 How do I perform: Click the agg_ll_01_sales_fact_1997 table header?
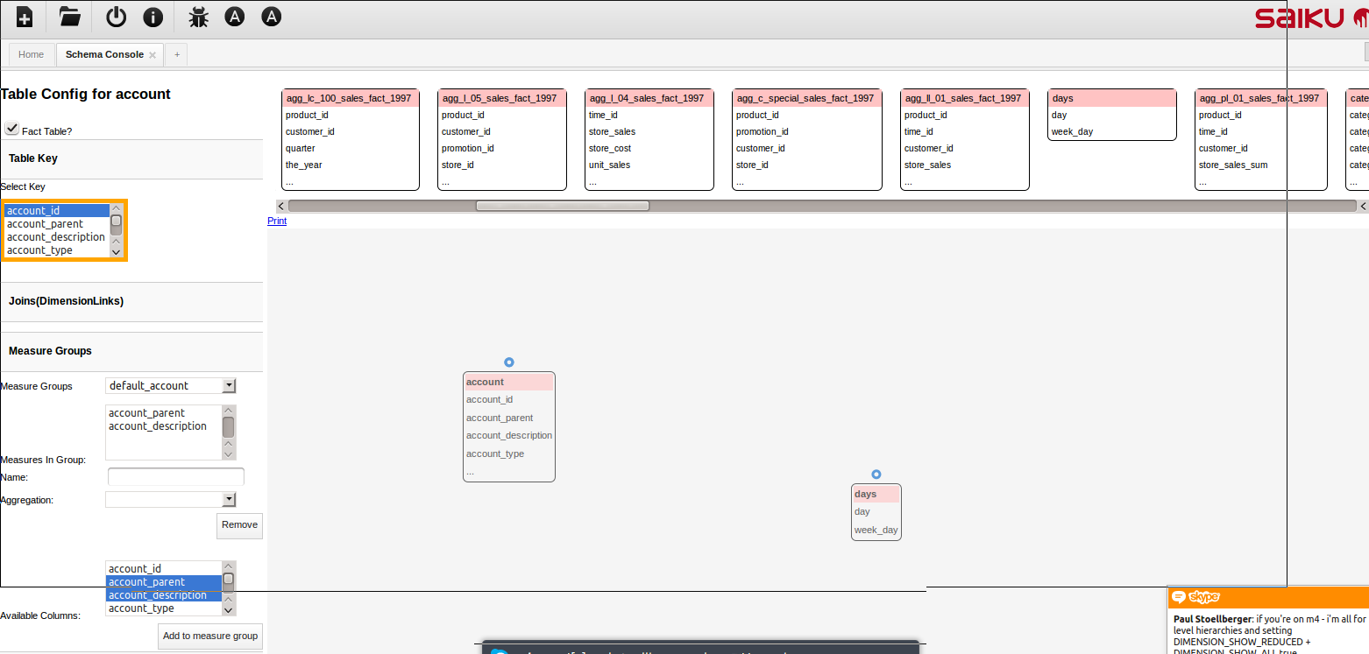(965, 98)
